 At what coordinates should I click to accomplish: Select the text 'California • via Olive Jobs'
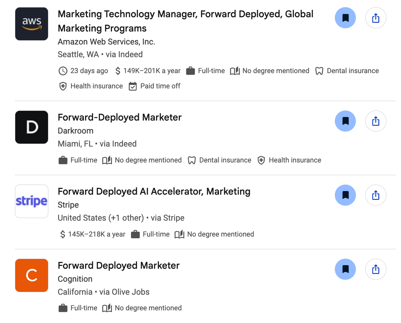point(103,292)
